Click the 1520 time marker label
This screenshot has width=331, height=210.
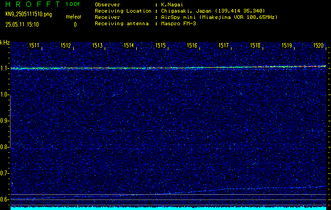point(318,45)
